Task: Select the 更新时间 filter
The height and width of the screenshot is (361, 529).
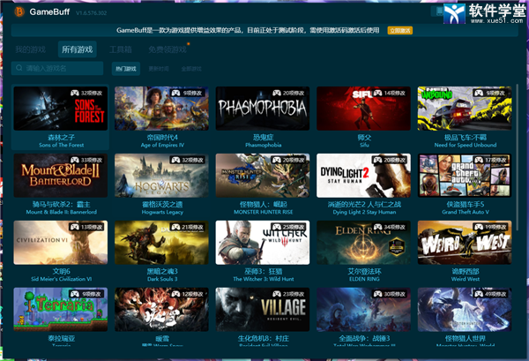Action: 159,69
